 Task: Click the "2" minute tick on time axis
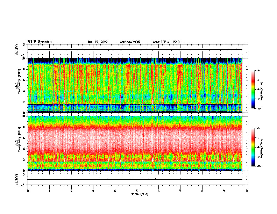tap(71, 191)
